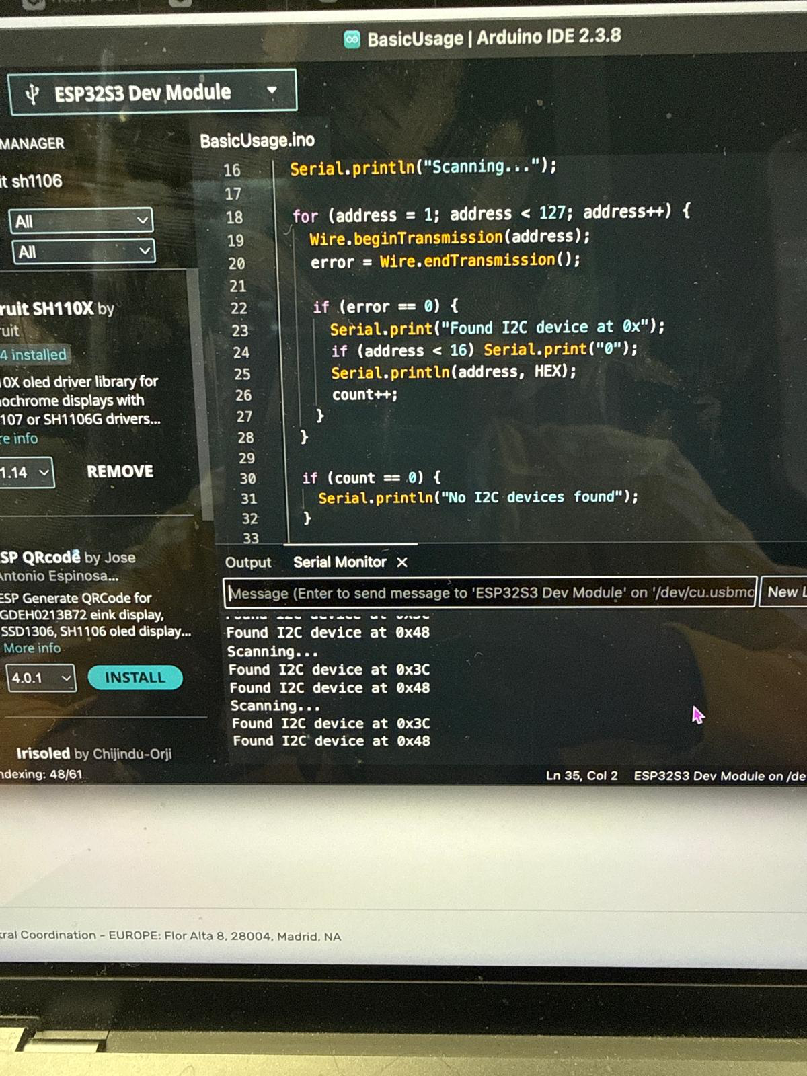Click the 4 installed badge
Screen dimensions: 807x1076
pos(34,354)
